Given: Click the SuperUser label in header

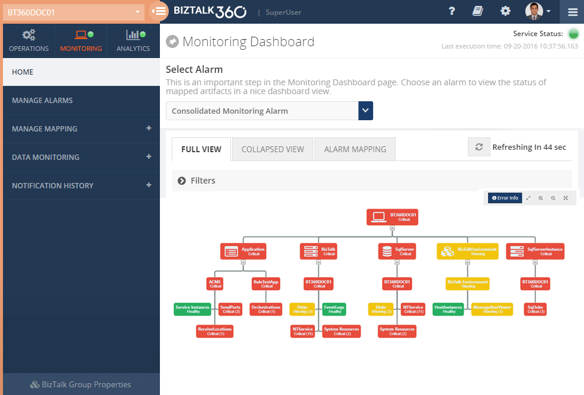Looking at the screenshot, I should pos(284,12).
